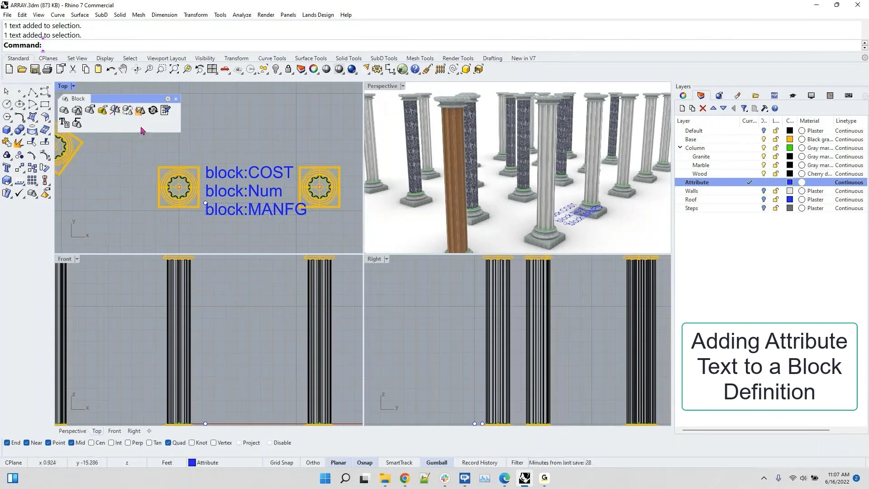The image size is (869, 489).
Task: Click the layer filter icon in Layers panel
Action: 744,108
